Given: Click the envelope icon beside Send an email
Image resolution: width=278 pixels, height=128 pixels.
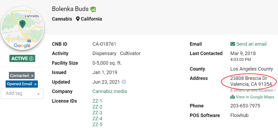Looking at the screenshot, I should (233, 44).
